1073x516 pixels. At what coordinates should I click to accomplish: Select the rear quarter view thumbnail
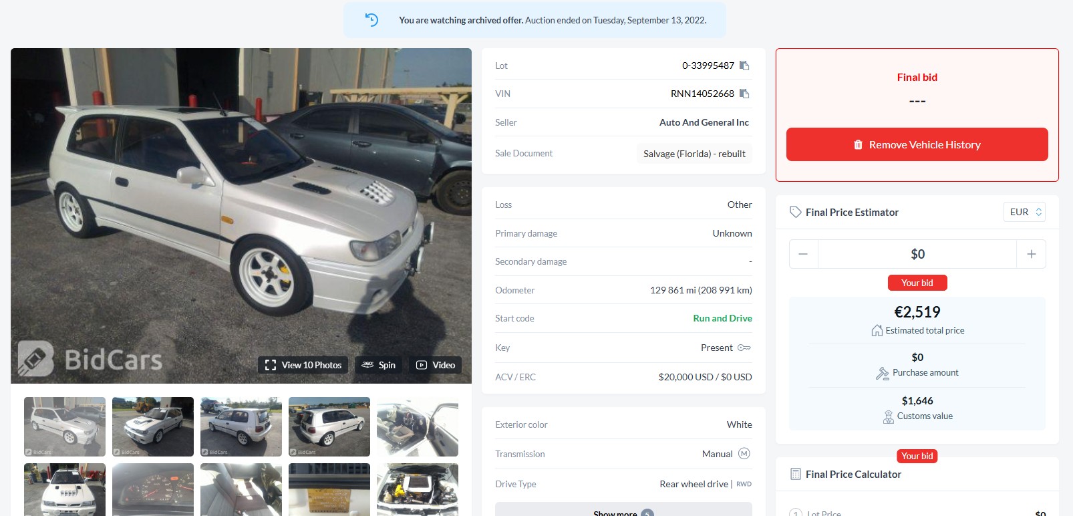[x=329, y=426]
